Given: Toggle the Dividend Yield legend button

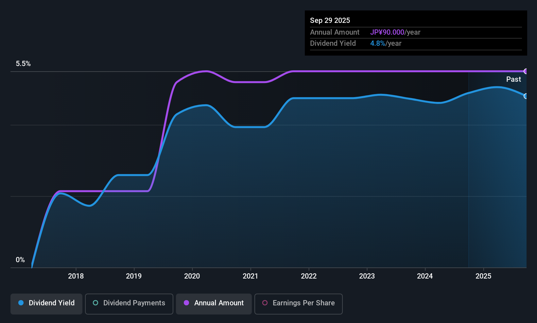Looking at the screenshot, I should 46,304.
